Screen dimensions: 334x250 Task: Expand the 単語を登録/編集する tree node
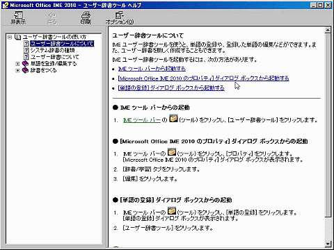17,64
